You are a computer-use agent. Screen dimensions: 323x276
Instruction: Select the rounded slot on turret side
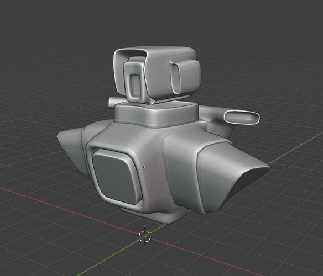click(x=175, y=78)
